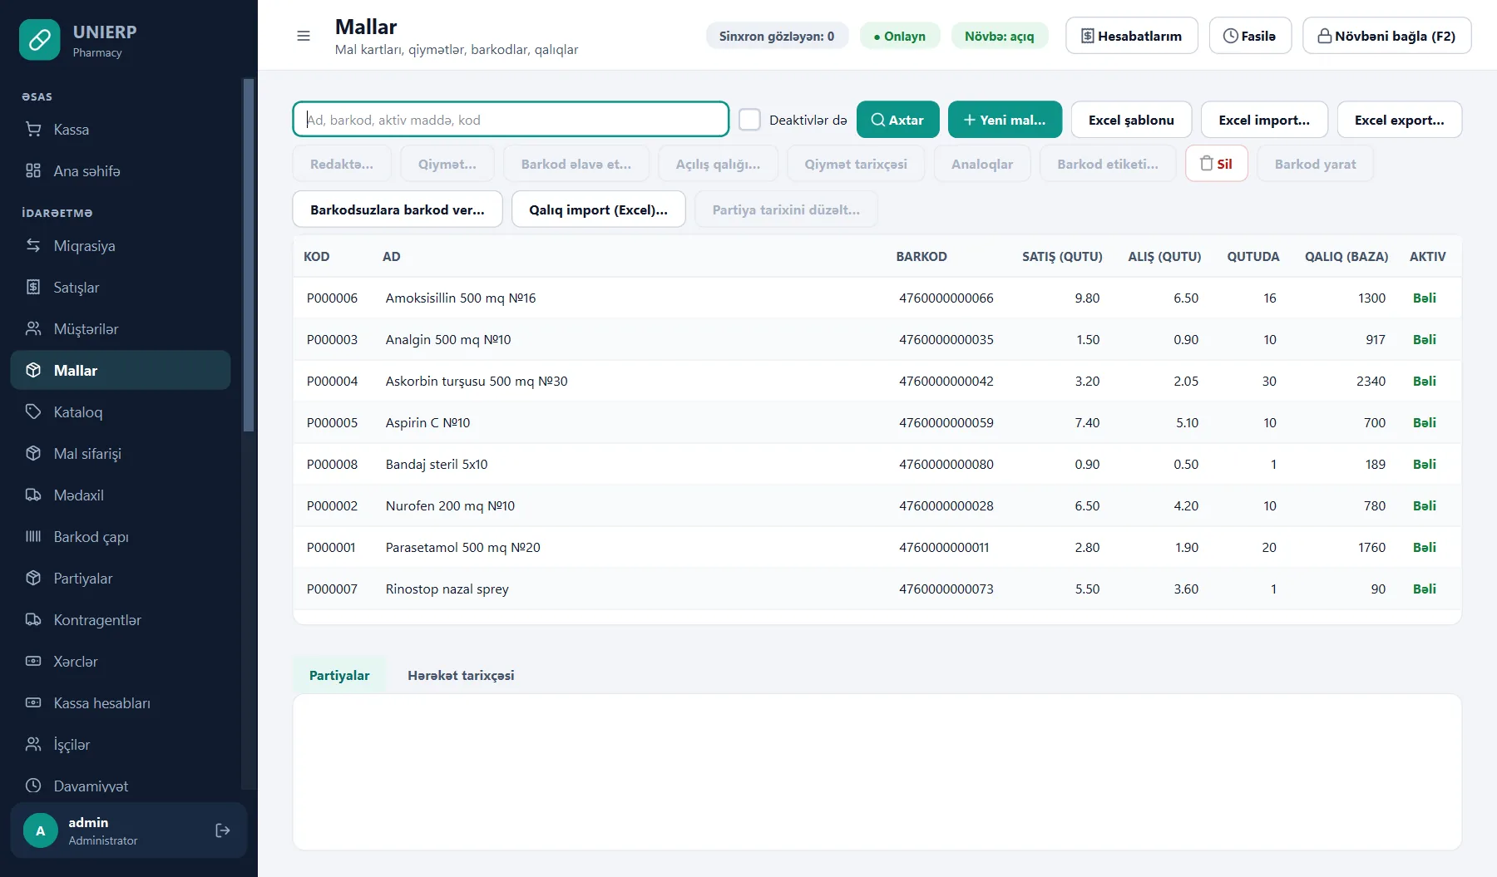Open İşçilər in the sidebar
1497x877 pixels.
tap(121, 745)
